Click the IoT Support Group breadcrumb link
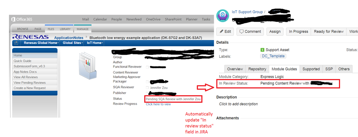 [247, 12]
